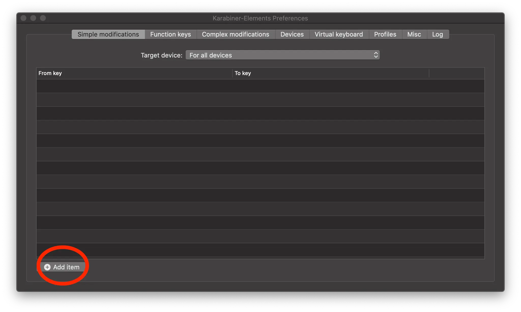
Task: Switch to the Function keys tab
Action: click(170, 34)
